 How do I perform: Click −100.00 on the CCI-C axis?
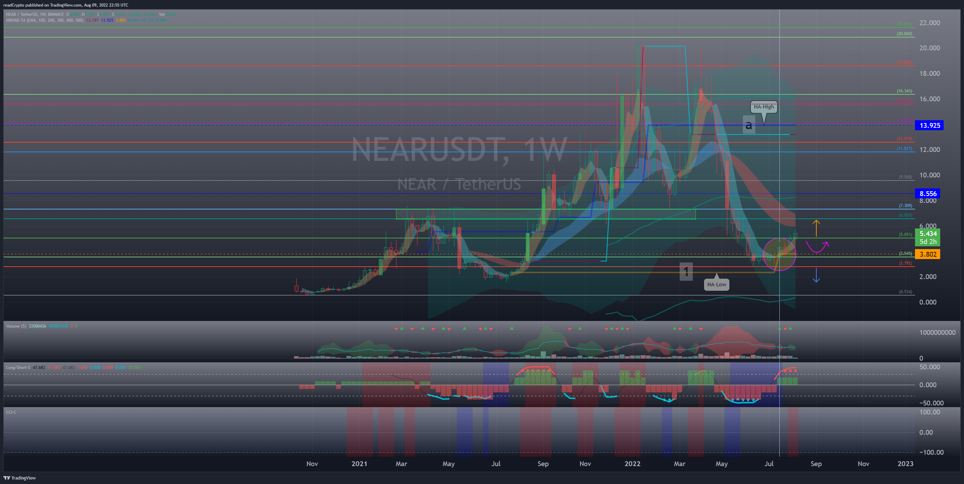(932, 452)
